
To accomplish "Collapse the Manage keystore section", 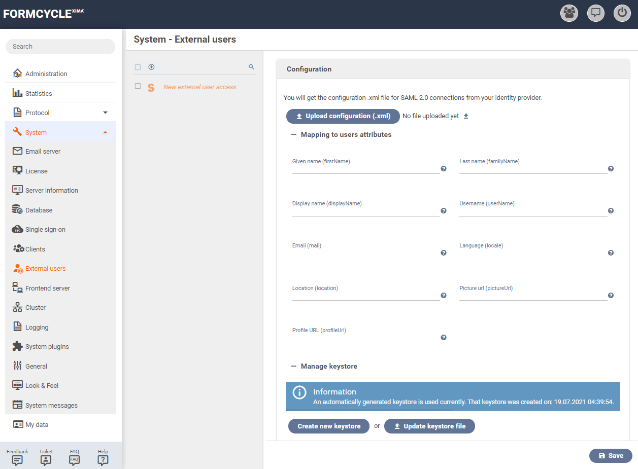I will (x=293, y=366).
